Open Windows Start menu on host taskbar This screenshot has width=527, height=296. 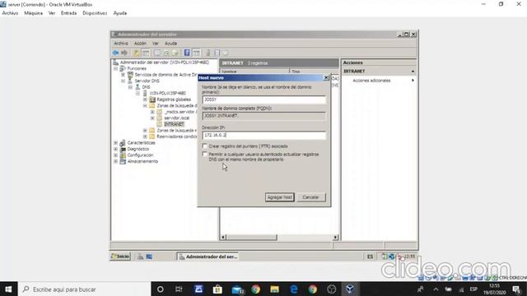pyautogui.click(x=8, y=289)
